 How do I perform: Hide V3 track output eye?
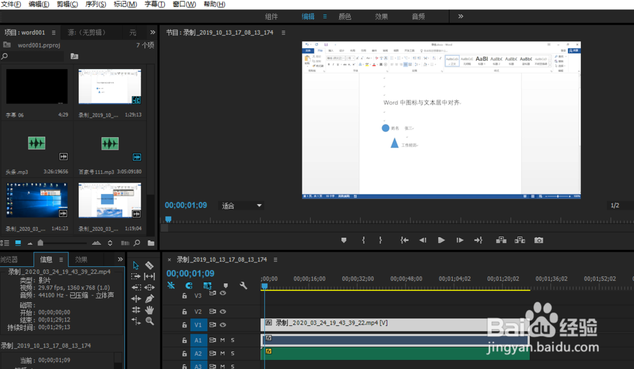click(x=223, y=293)
